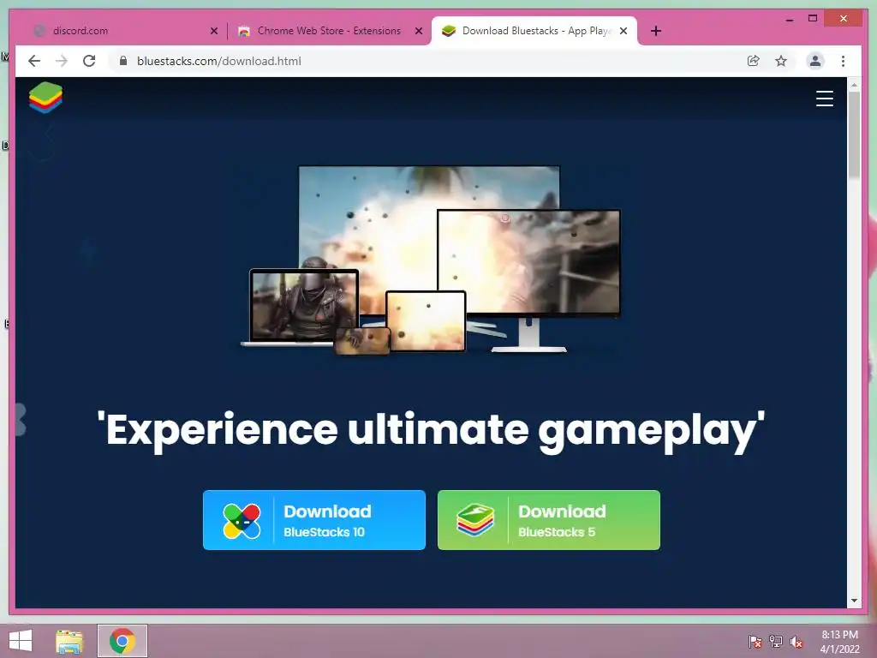
Task: Click the page scrollbar up arrow
Action: pos(854,85)
